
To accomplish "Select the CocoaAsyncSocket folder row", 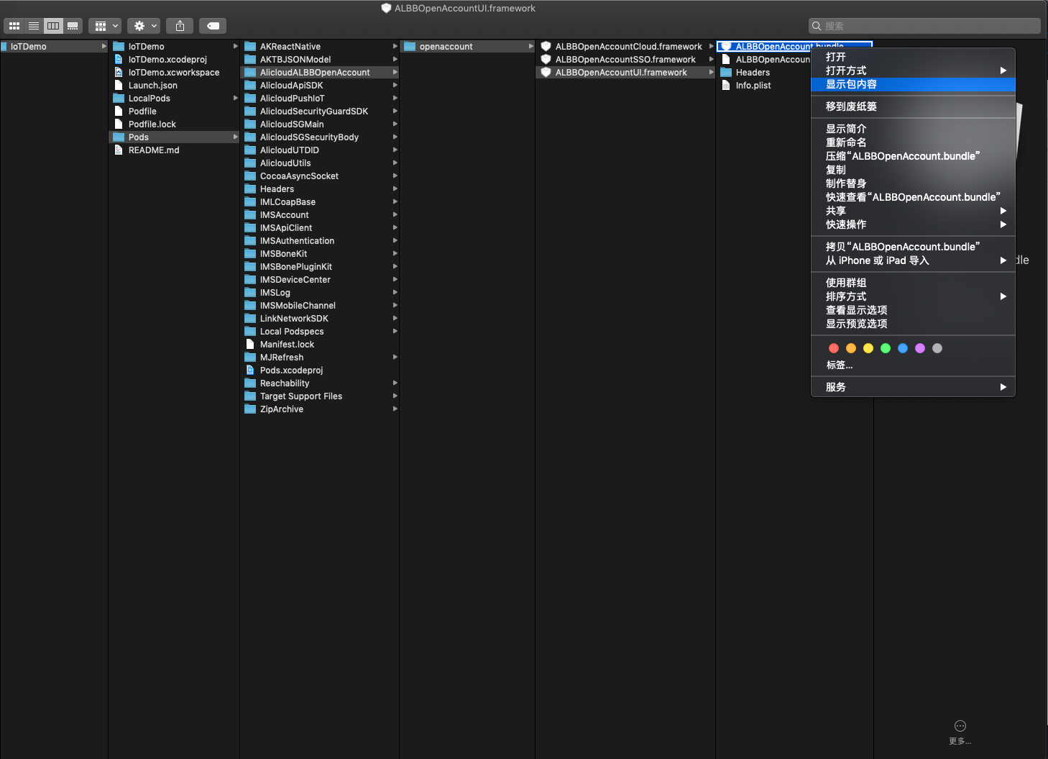I will pos(319,176).
